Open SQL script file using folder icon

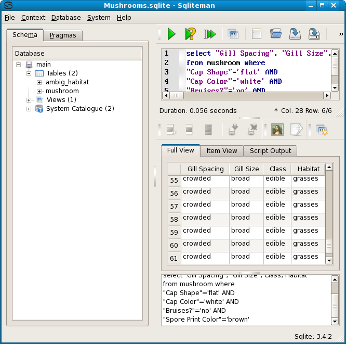(x=276, y=34)
